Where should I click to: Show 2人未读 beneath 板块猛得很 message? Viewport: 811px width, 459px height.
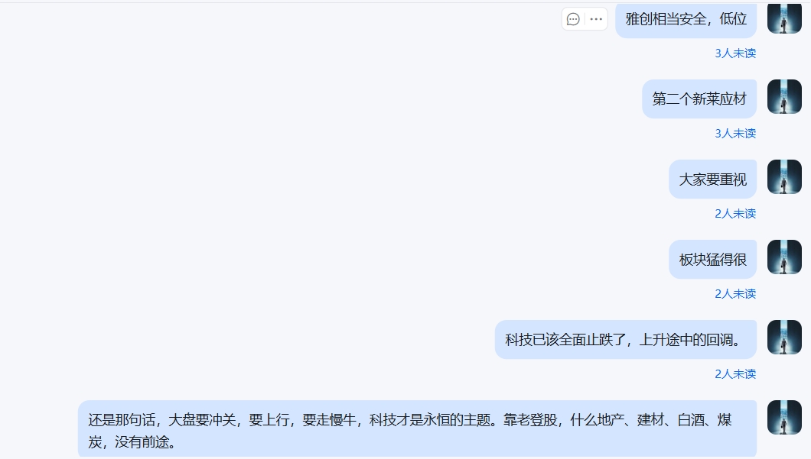point(735,294)
